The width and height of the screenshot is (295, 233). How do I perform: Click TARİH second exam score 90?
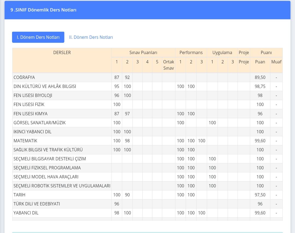tap(127, 195)
